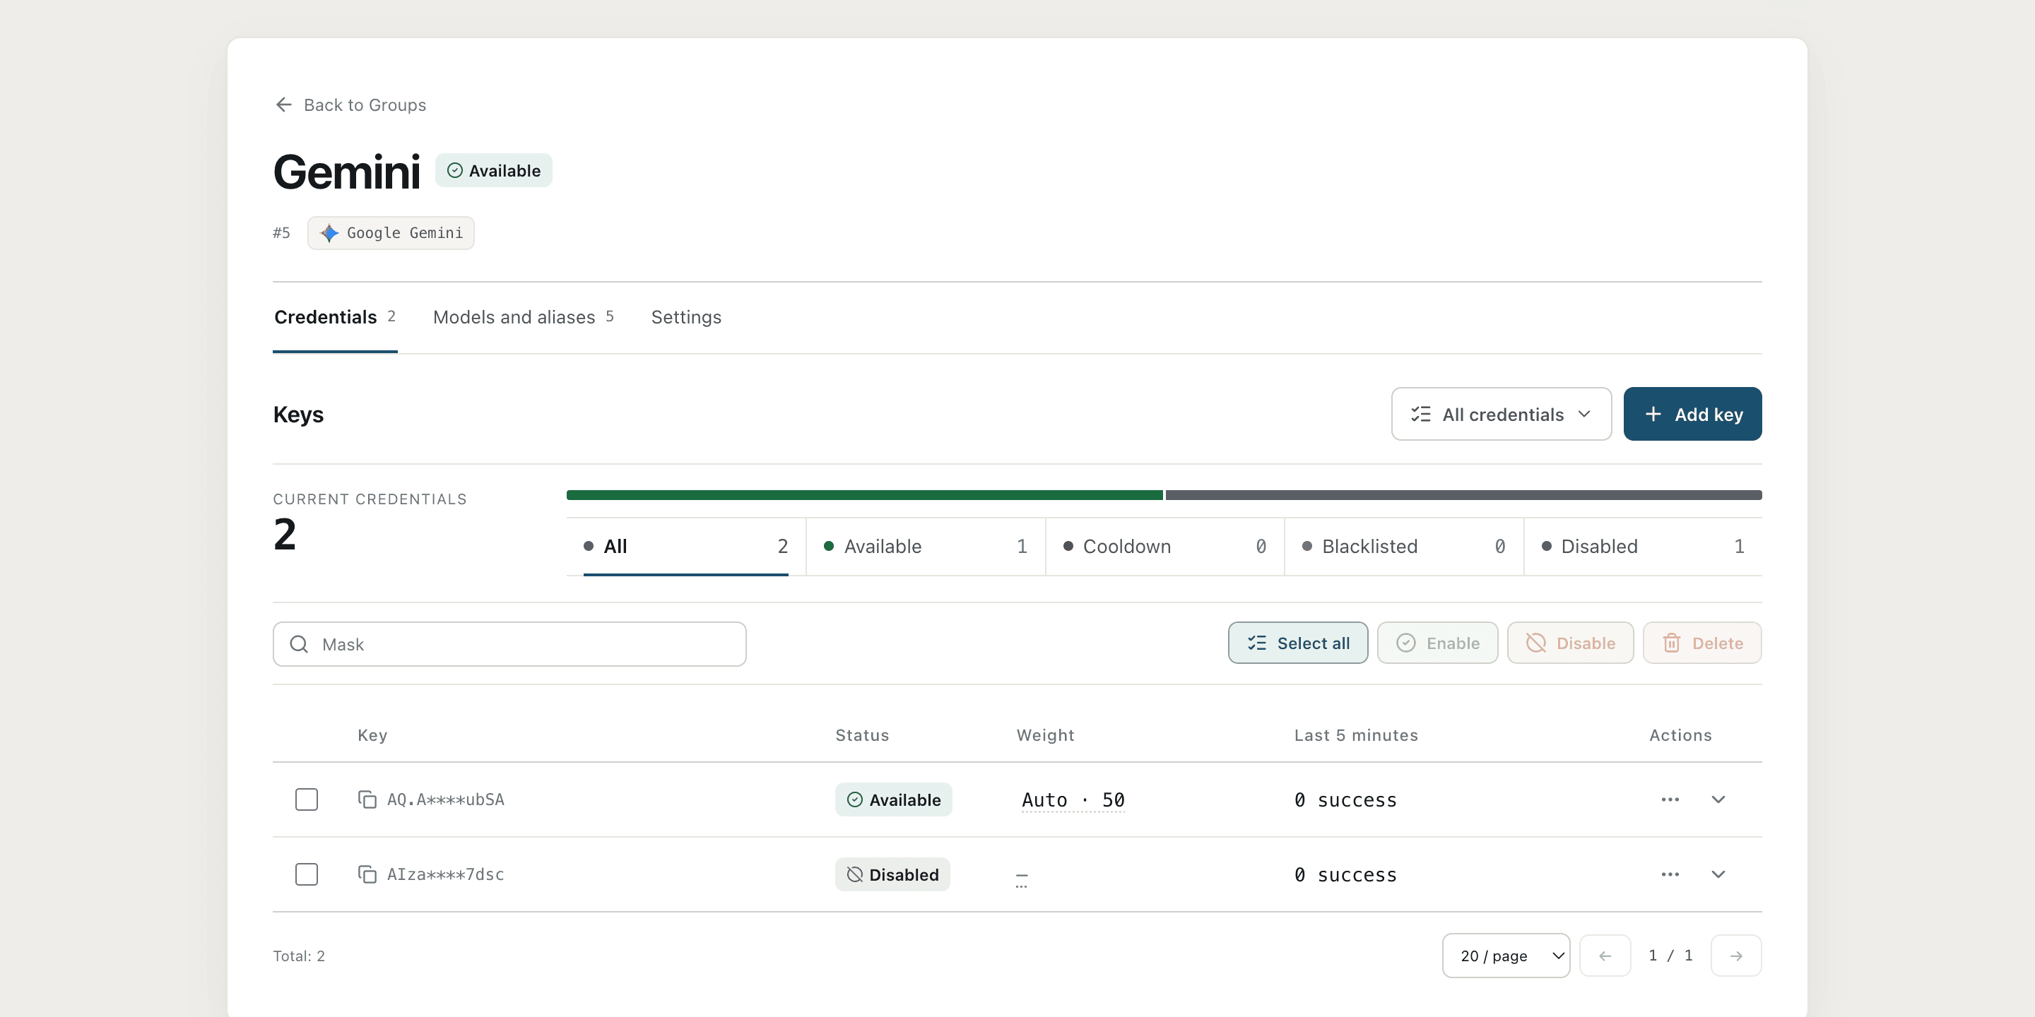2035x1017 pixels.
Task: Click the Key column header
Action: pyautogui.click(x=372, y=734)
